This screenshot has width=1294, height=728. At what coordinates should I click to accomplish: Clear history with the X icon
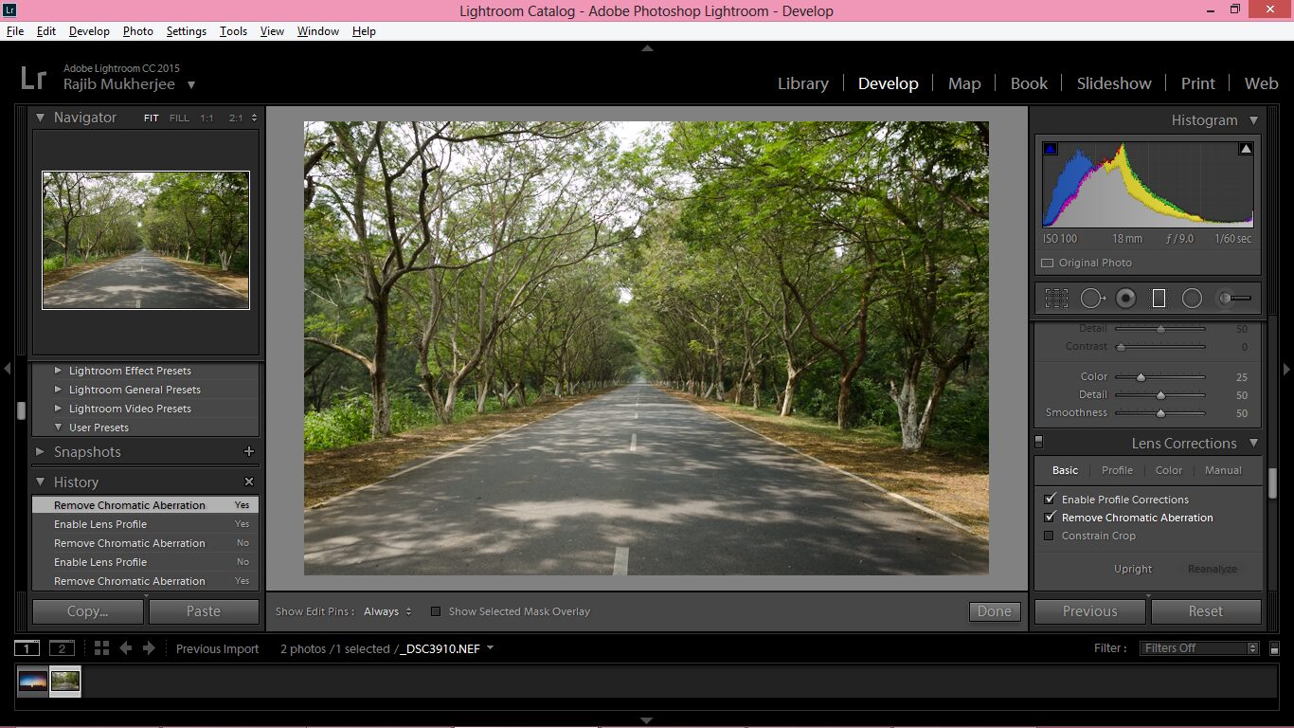point(249,482)
